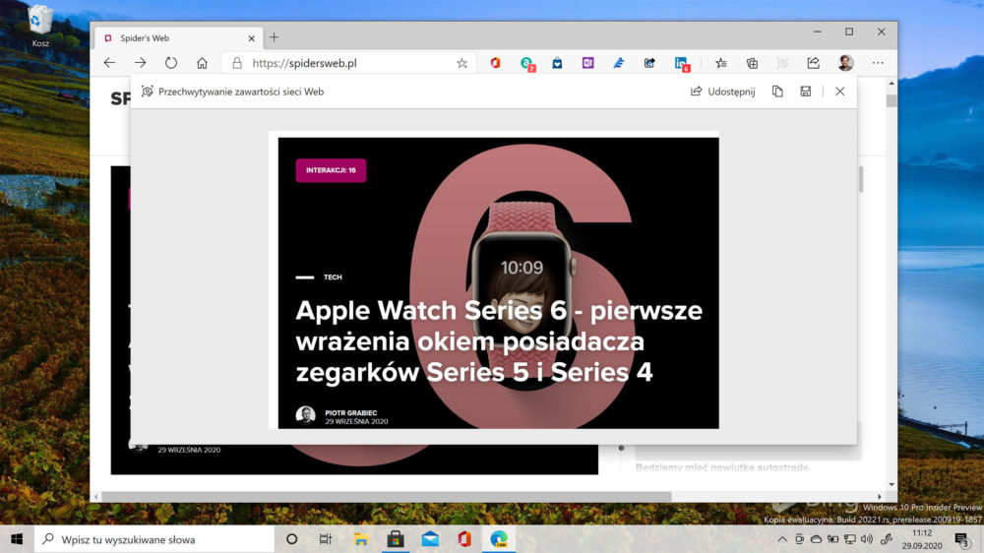Share this page from the toolbar

[814, 63]
